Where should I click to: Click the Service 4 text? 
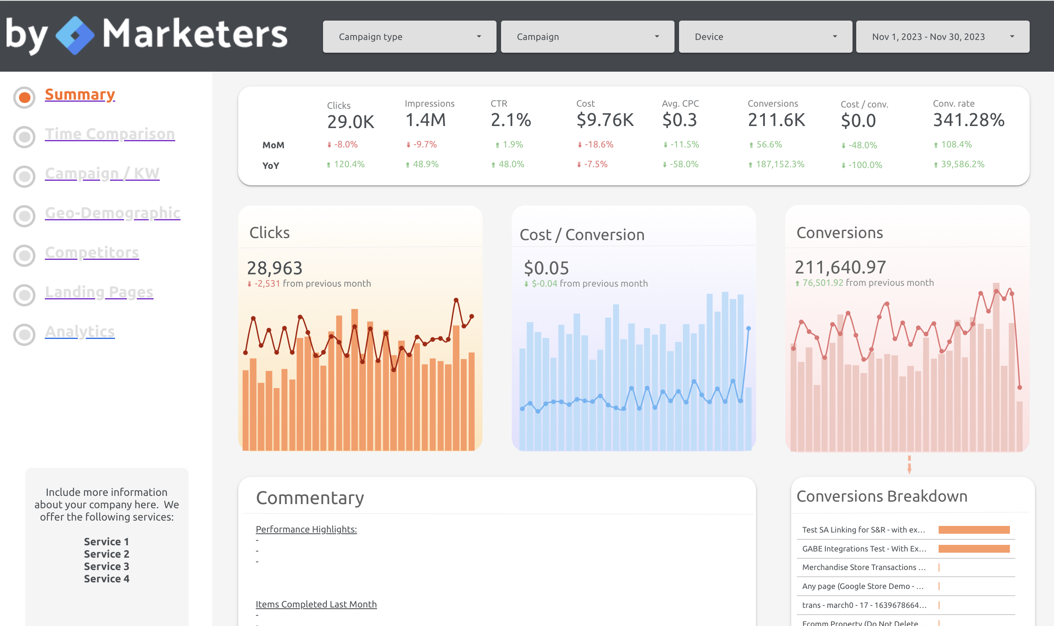click(106, 579)
